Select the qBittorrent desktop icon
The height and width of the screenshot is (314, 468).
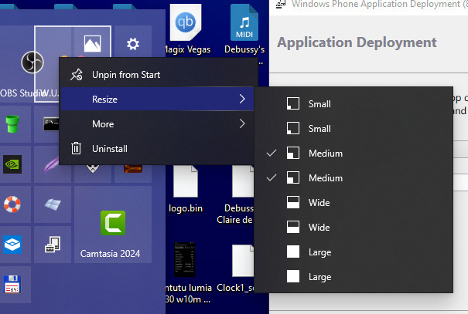186,28
